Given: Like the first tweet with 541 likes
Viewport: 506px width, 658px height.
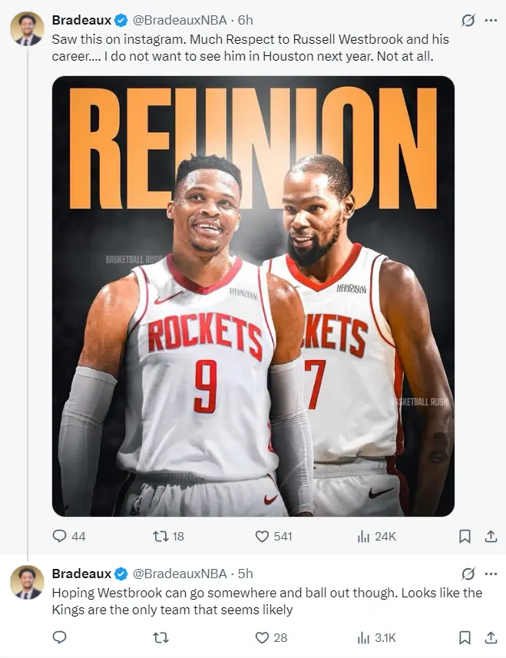Looking at the screenshot, I should (x=263, y=536).
